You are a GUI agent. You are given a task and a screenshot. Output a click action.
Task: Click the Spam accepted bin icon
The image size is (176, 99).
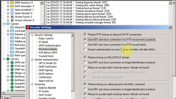[12, 10]
